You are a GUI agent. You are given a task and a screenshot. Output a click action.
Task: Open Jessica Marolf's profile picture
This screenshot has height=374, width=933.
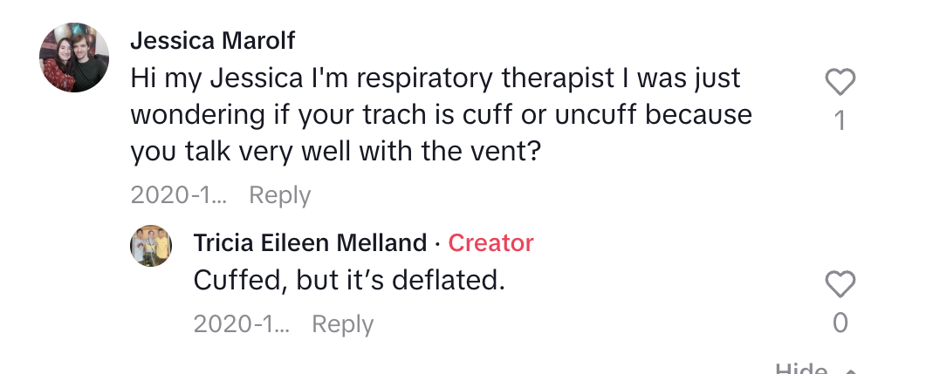[x=74, y=58]
